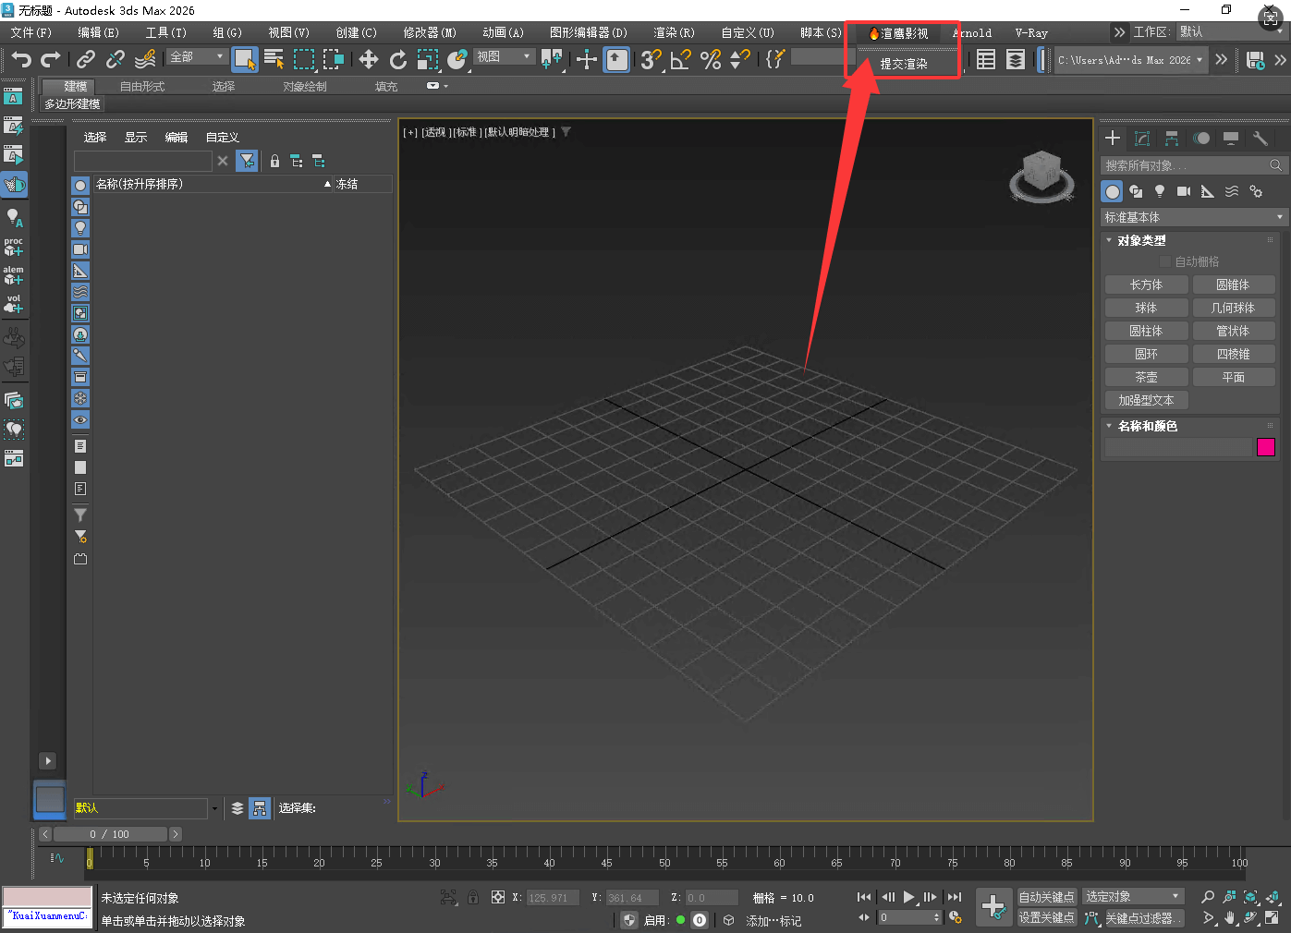Open the 渲染(R) menu
This screenshot has width=1291, height=933.
674,32
